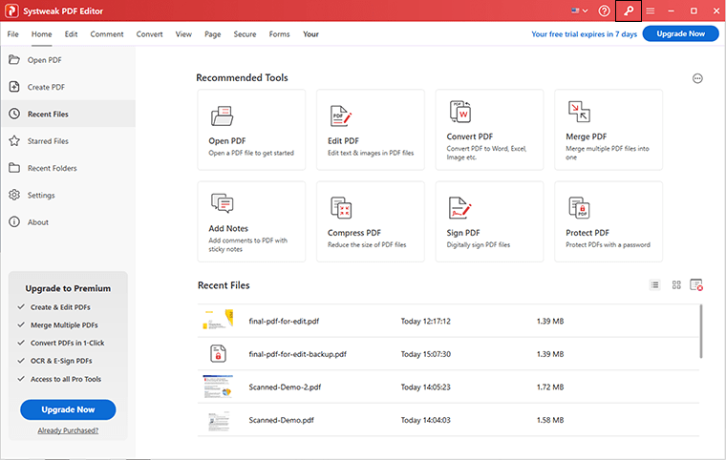
Task: Click the Sign PDF tool card icon
Action: click(459, 207)
